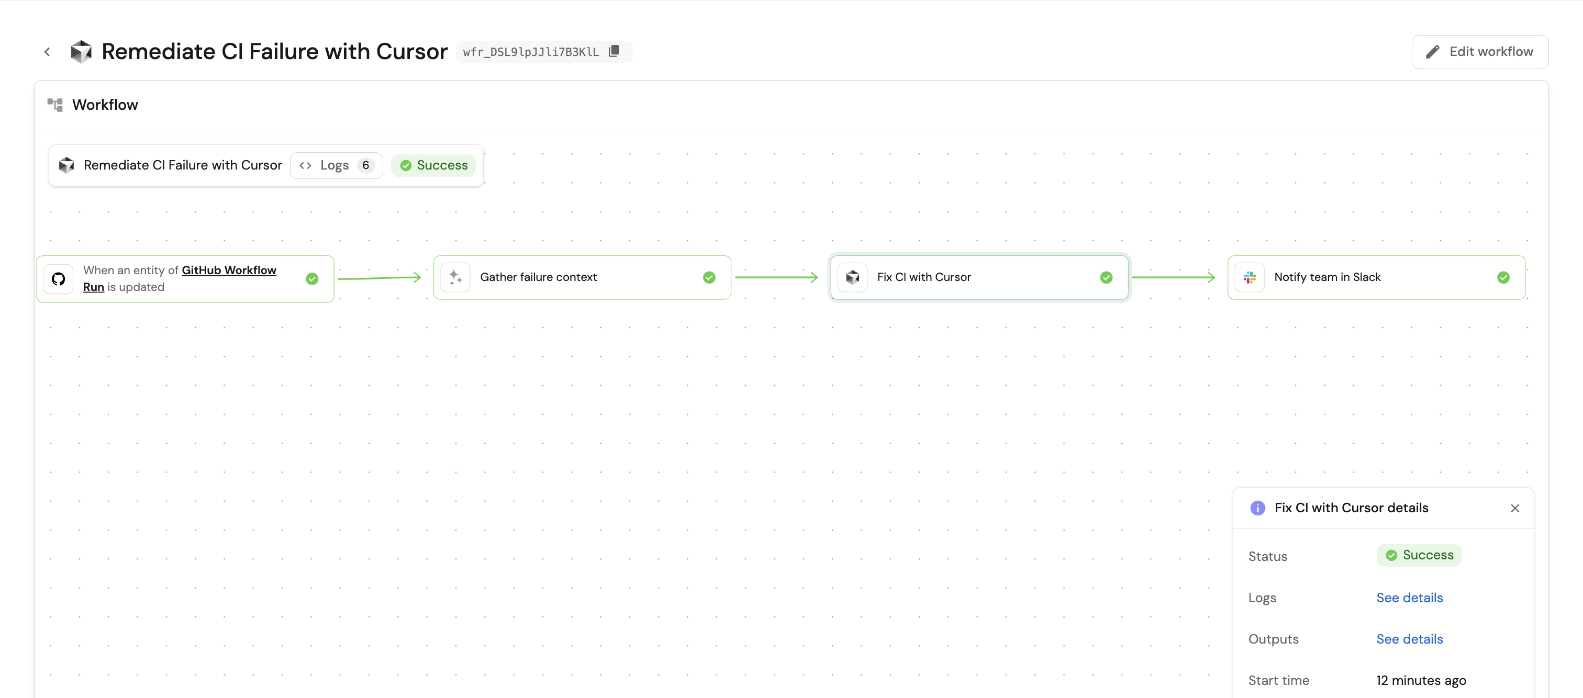Copy the workflow run ID
The width and height of the screenshot is (1583, 698).
614,52
